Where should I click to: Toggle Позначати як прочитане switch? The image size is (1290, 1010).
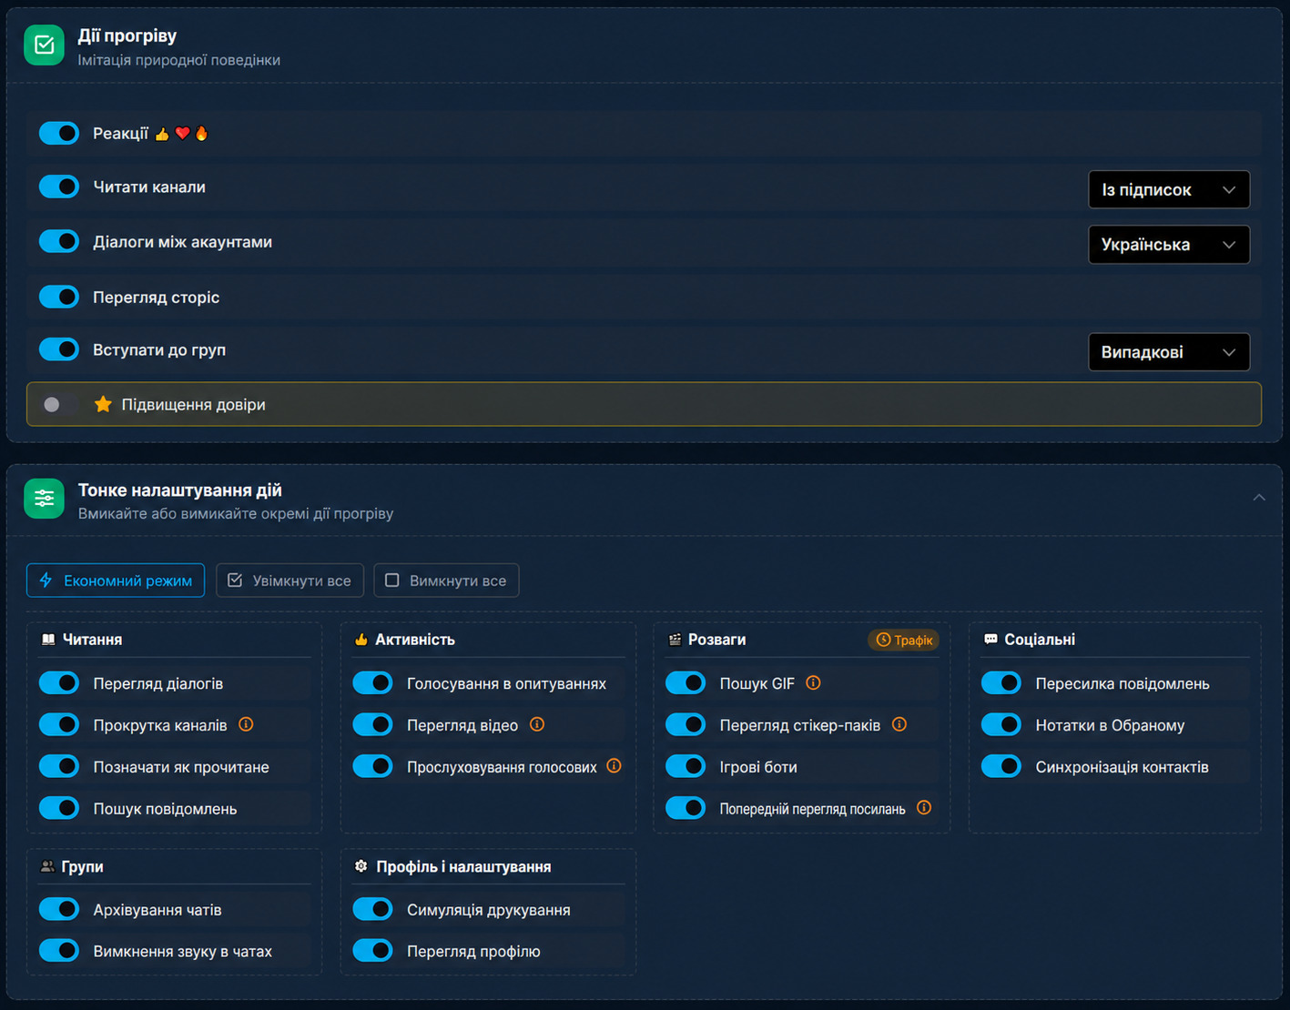tap(59, 766)
